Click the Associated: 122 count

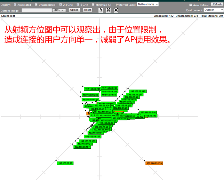pos(164,16)
